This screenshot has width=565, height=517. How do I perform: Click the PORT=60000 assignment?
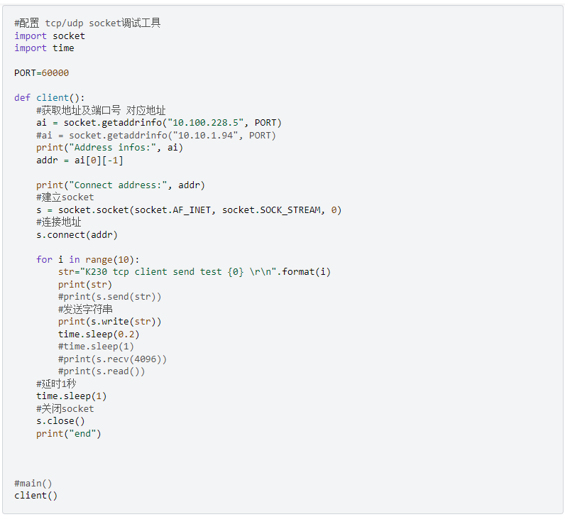(x=41, y=73)
